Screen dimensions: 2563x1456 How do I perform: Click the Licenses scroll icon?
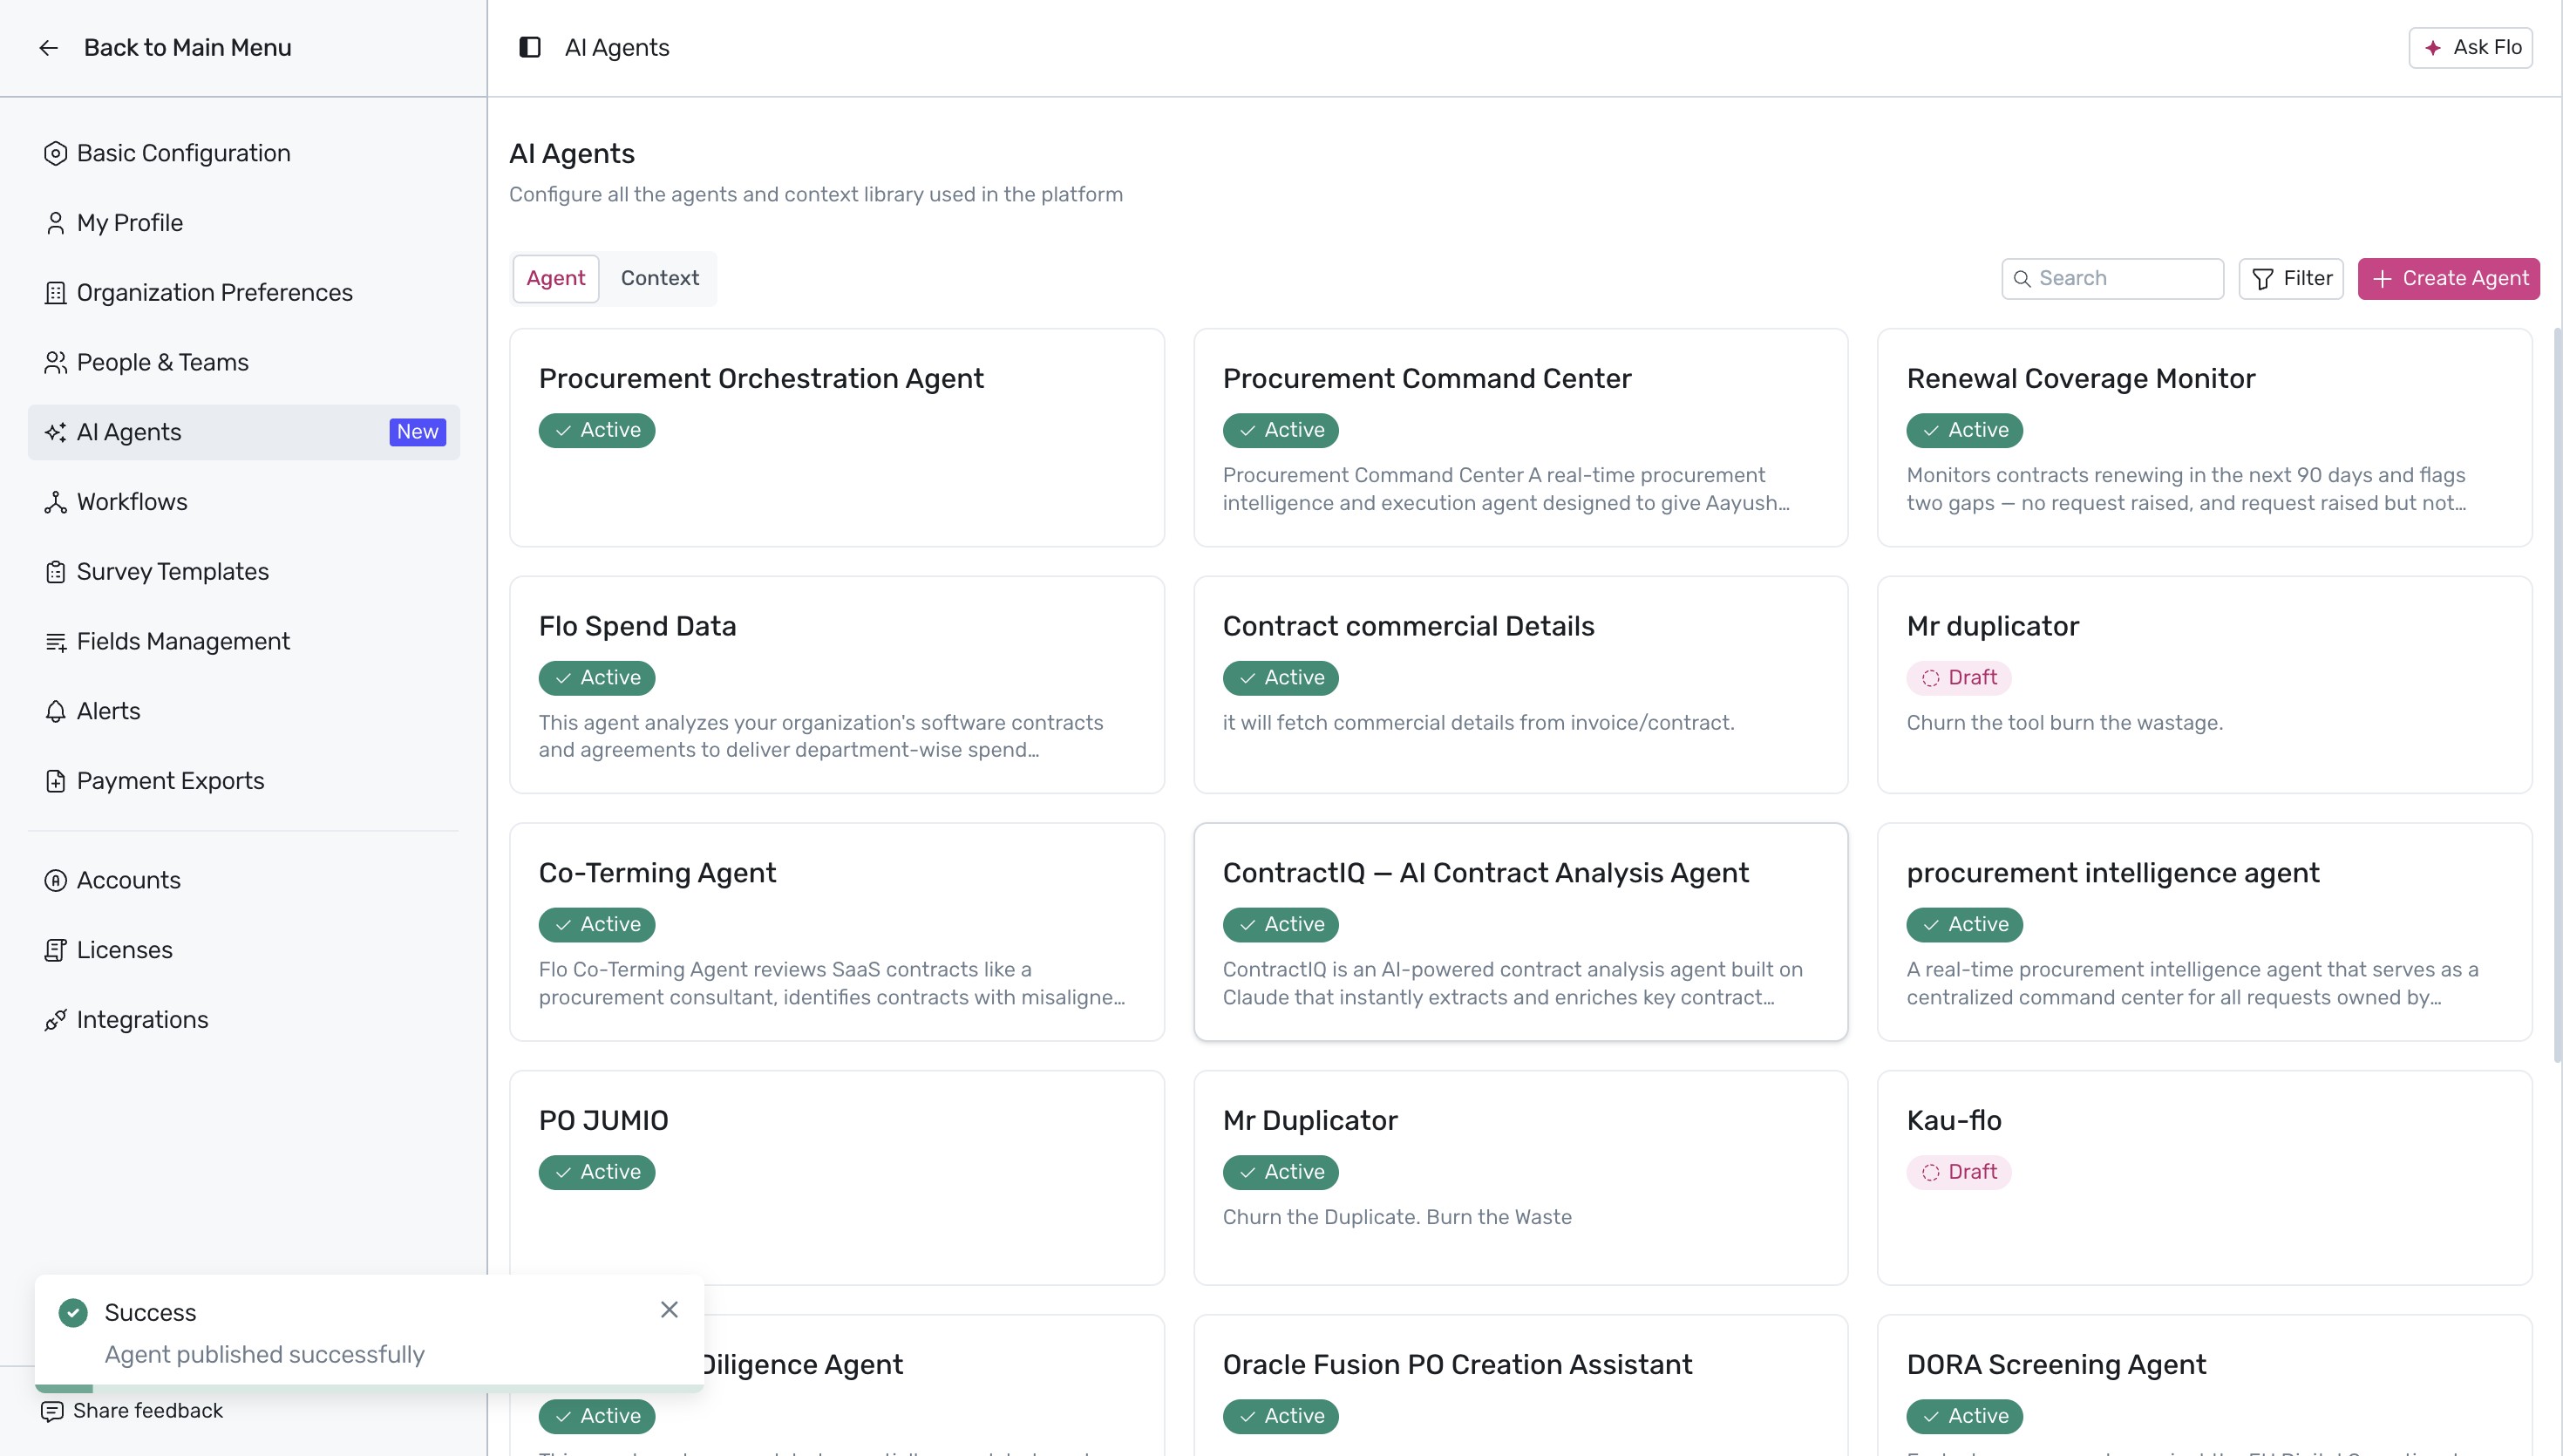pyautogui.click(x=56, y=950)
